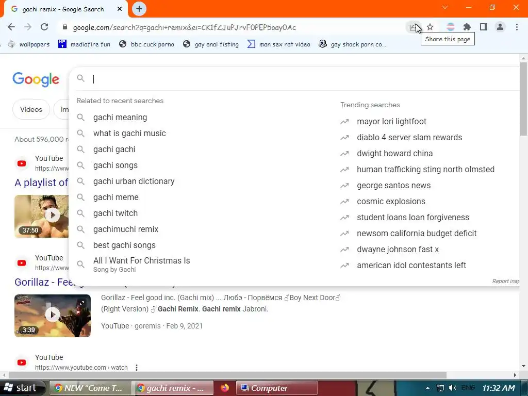
Task: Open the striped extension icon beside the star
Action: (x=451, y=27)
